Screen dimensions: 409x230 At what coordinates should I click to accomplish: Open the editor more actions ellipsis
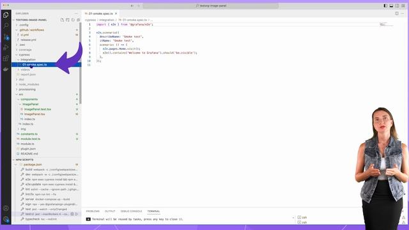403,13
